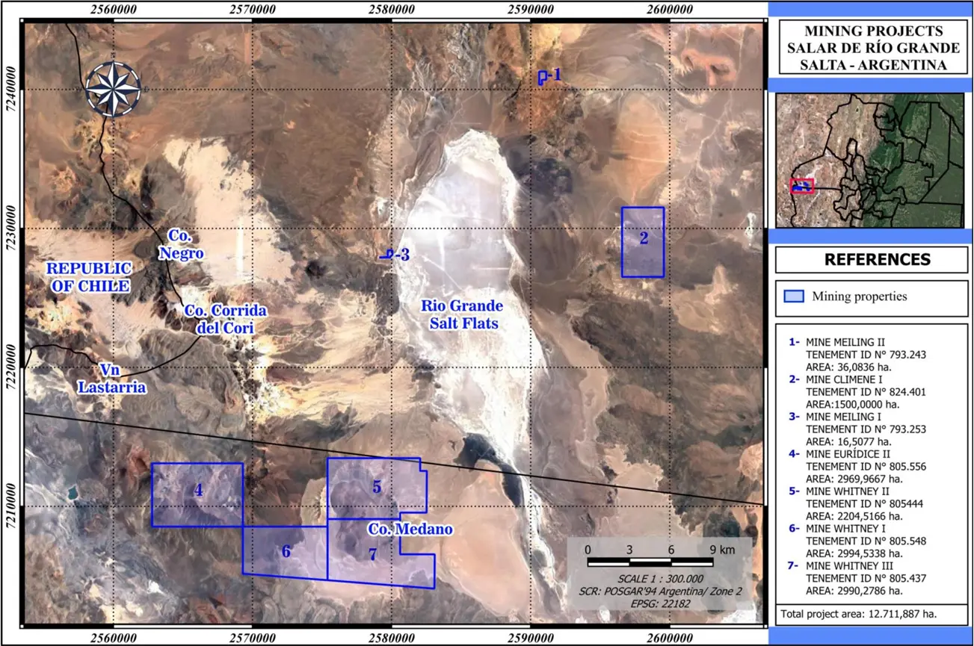The width and height of the screenshot is (974, 646).
Task: Click 'TENEMENT ID N° 793.243' text
Action: tap(866, 354)
